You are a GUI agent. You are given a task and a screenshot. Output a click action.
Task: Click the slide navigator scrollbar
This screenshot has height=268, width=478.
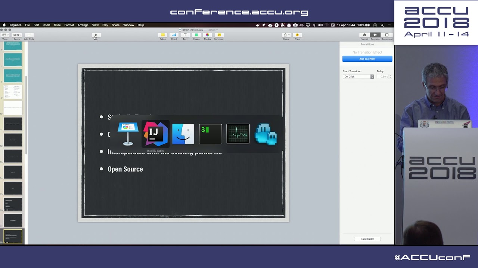26,115
